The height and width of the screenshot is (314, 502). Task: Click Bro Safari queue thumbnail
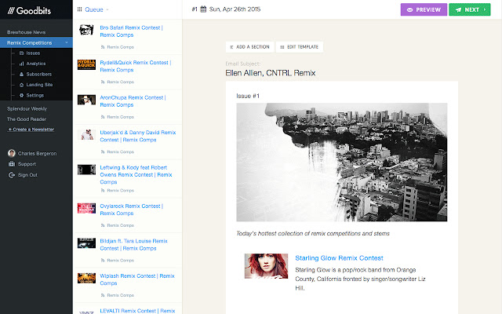tap(86, 30)
